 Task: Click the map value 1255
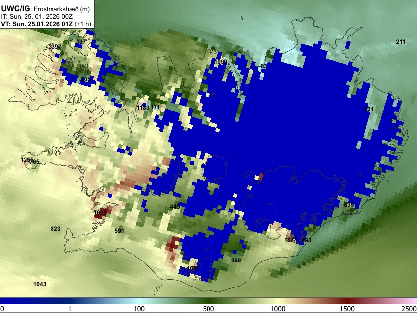(27, 160)
